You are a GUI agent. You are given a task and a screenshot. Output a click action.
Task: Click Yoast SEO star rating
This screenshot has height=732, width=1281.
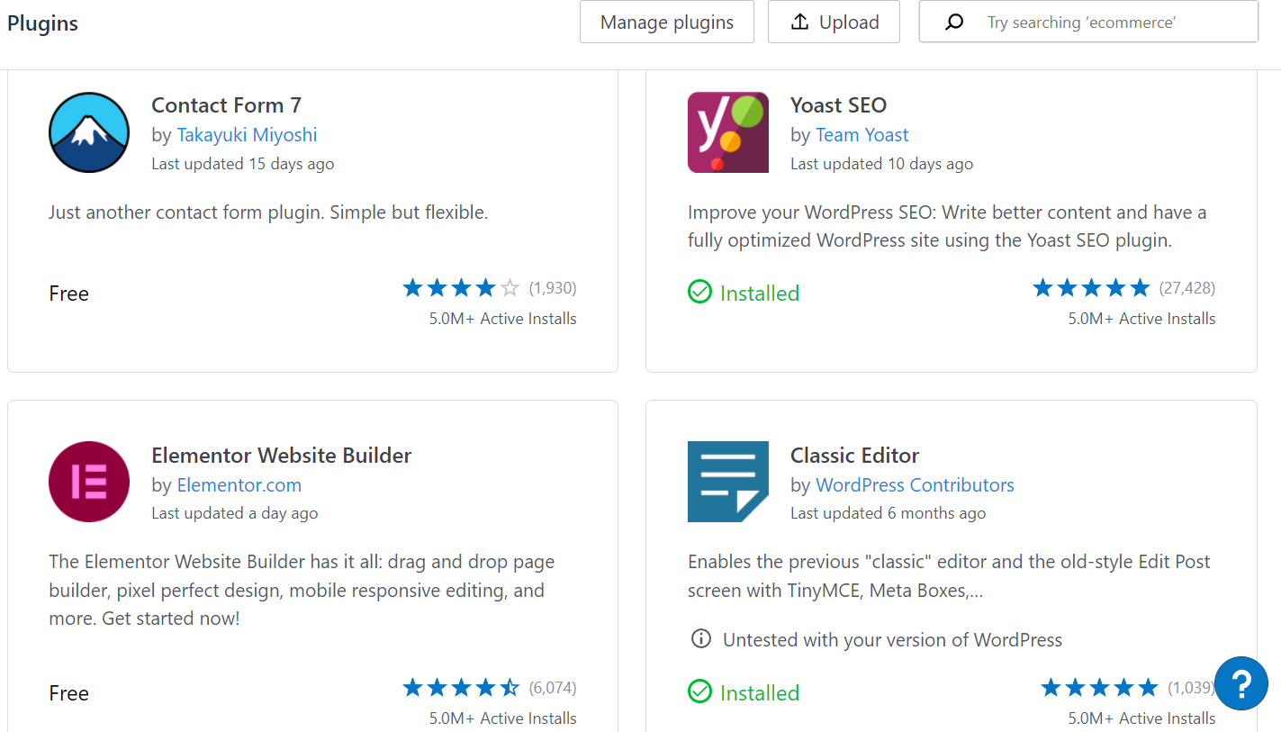click(x=1091, y=288)
